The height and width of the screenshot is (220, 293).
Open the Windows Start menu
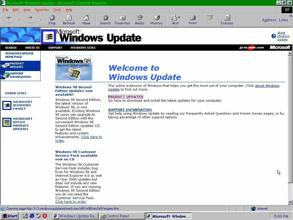click(x=9, y=216)
